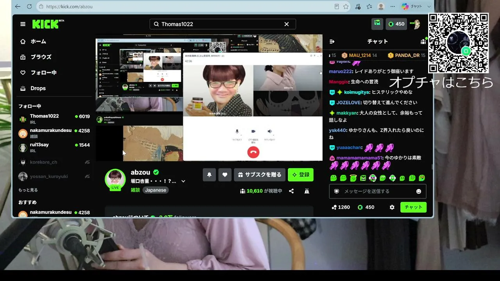Click サブスクを贈る gift subs button
This screenshot has width=500, height=281.
point(260,175)
